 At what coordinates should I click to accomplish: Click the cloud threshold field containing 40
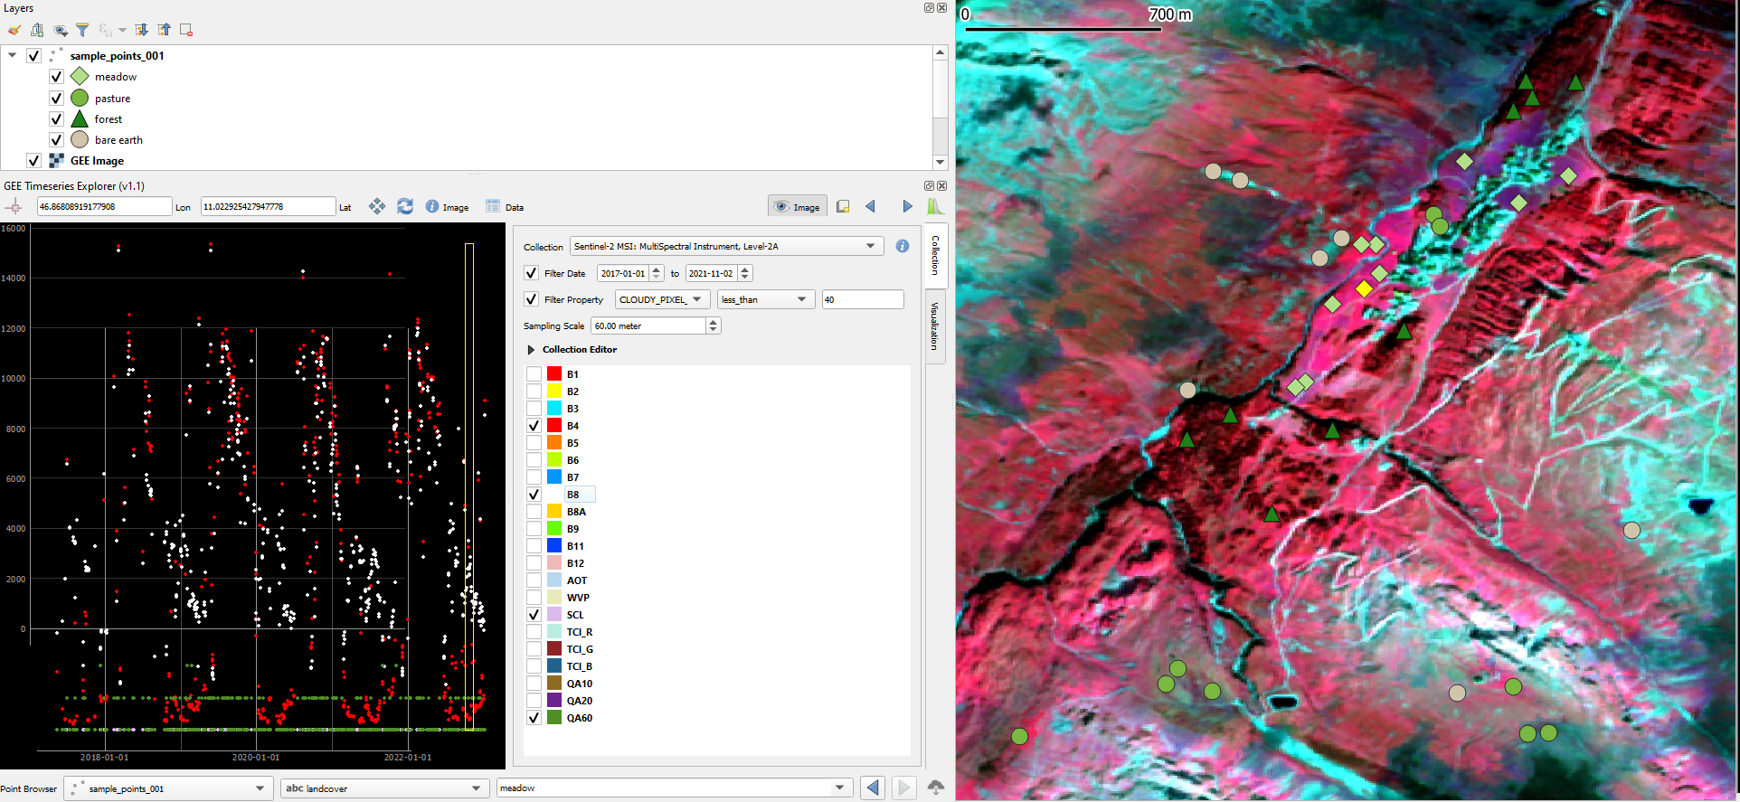coord(862,299)
